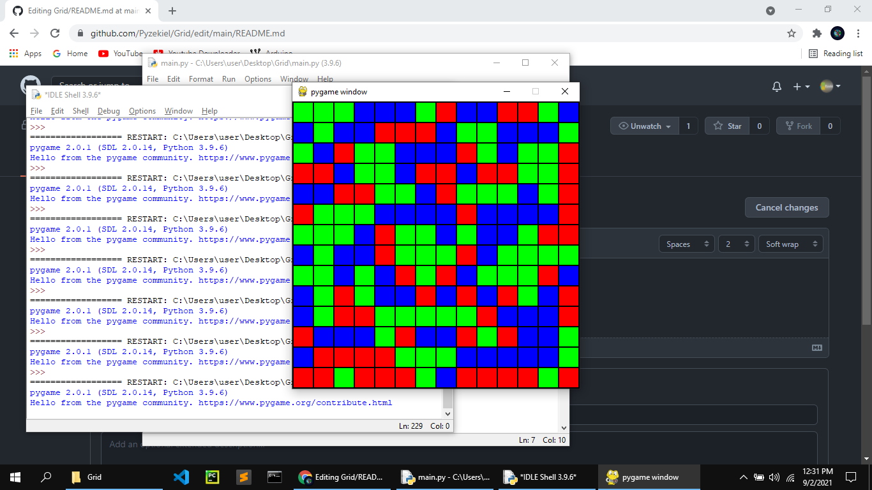The width and height of the screenshot is (872, 490).
Task: Open Visual Studio Code from the taskbar
Action: click(181, 477)
